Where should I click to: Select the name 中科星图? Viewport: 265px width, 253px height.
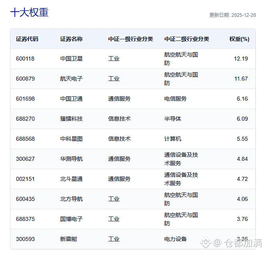71,139
